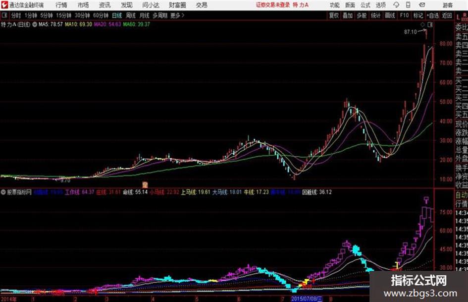468x302 pixels.
Task: Click the 标记 mark button
Action: [418, 15]
